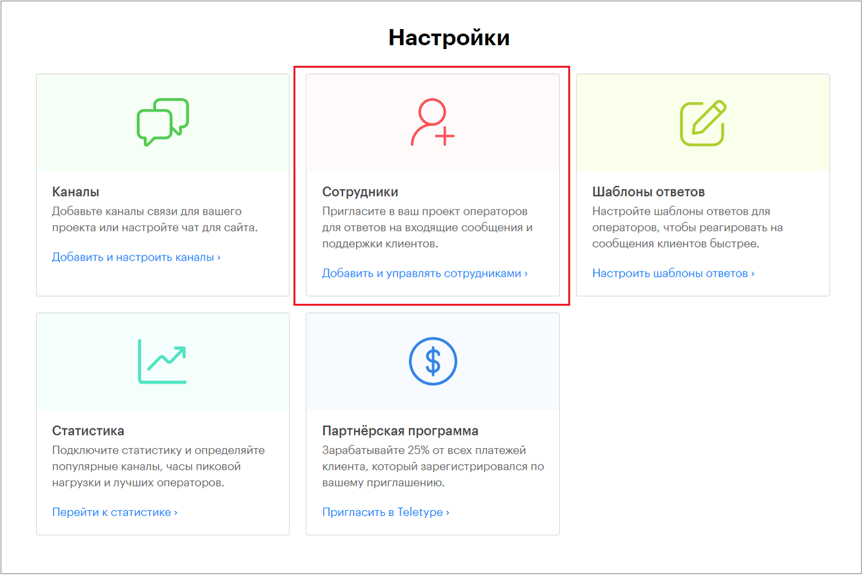
Task: Go to Перейти к статистике link
Action: pyautogui.click(x=114, y=512)
